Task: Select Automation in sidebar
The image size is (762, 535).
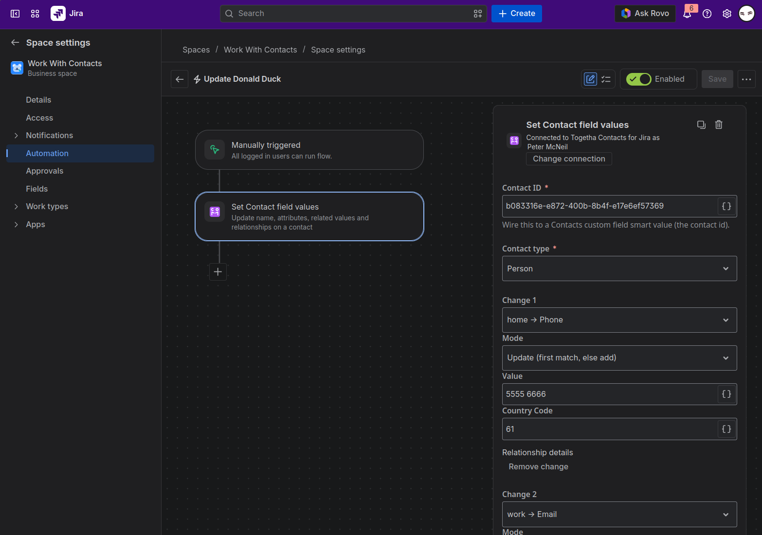Action: coord(80,153)
